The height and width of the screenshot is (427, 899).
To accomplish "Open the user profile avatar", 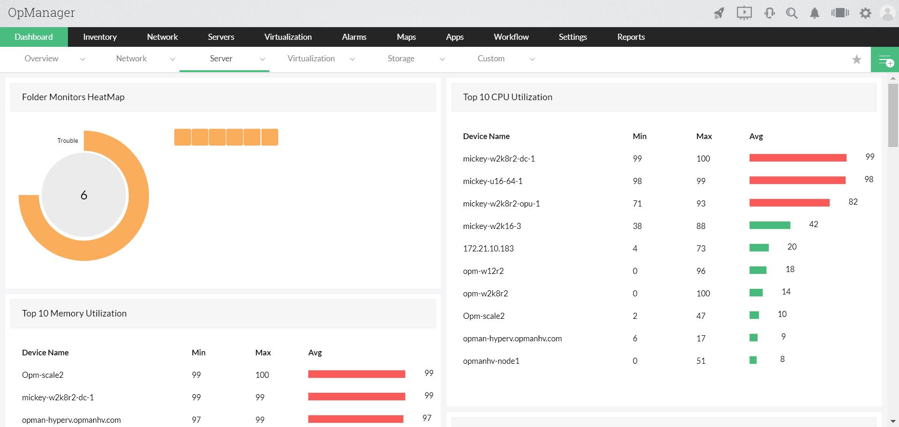I will coord(888,13).
